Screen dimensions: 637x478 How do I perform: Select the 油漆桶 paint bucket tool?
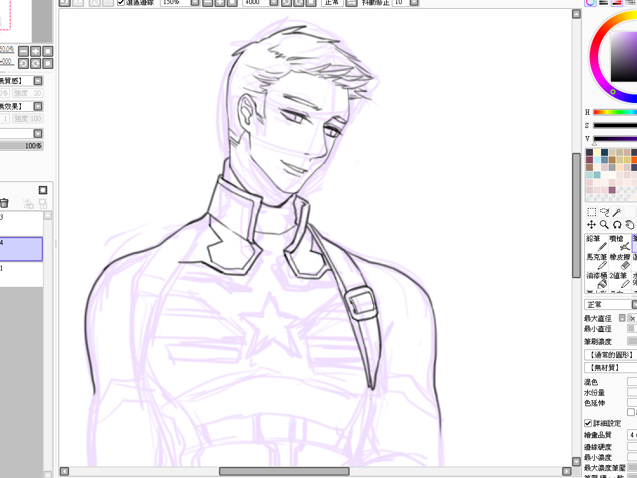tap(596, 280)
